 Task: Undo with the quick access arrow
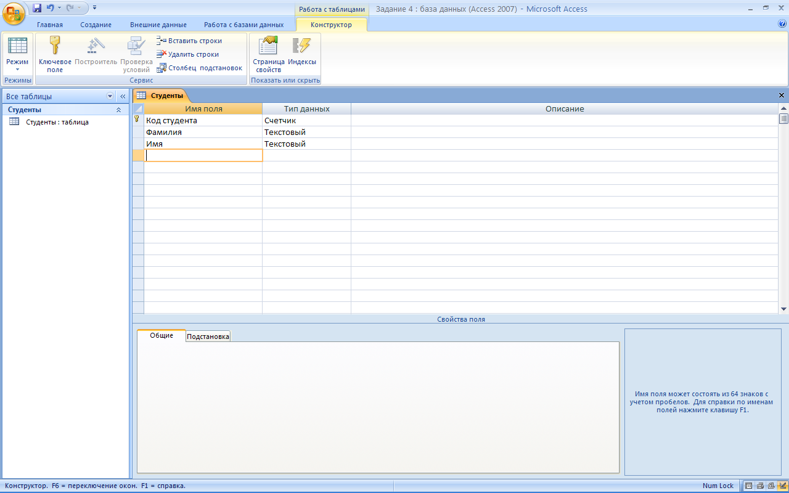(x=50, y=8)
